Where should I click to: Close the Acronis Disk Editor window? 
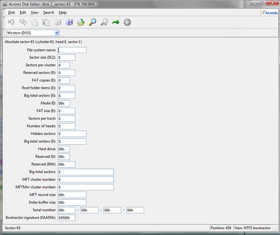(273, 3)
